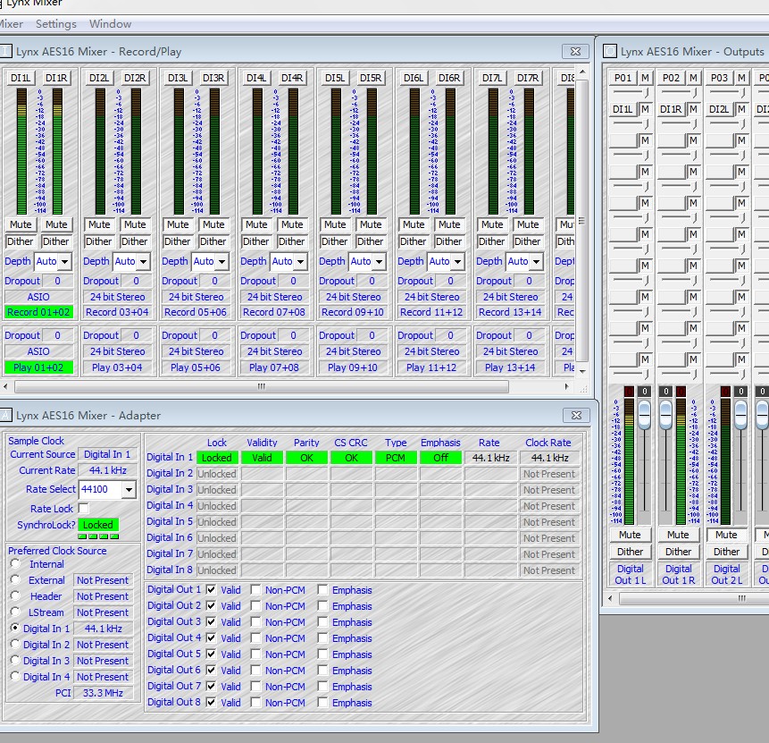Select Digital In 4 clock source radio
This screenshot has height=743, width=769.
point(15,676)
